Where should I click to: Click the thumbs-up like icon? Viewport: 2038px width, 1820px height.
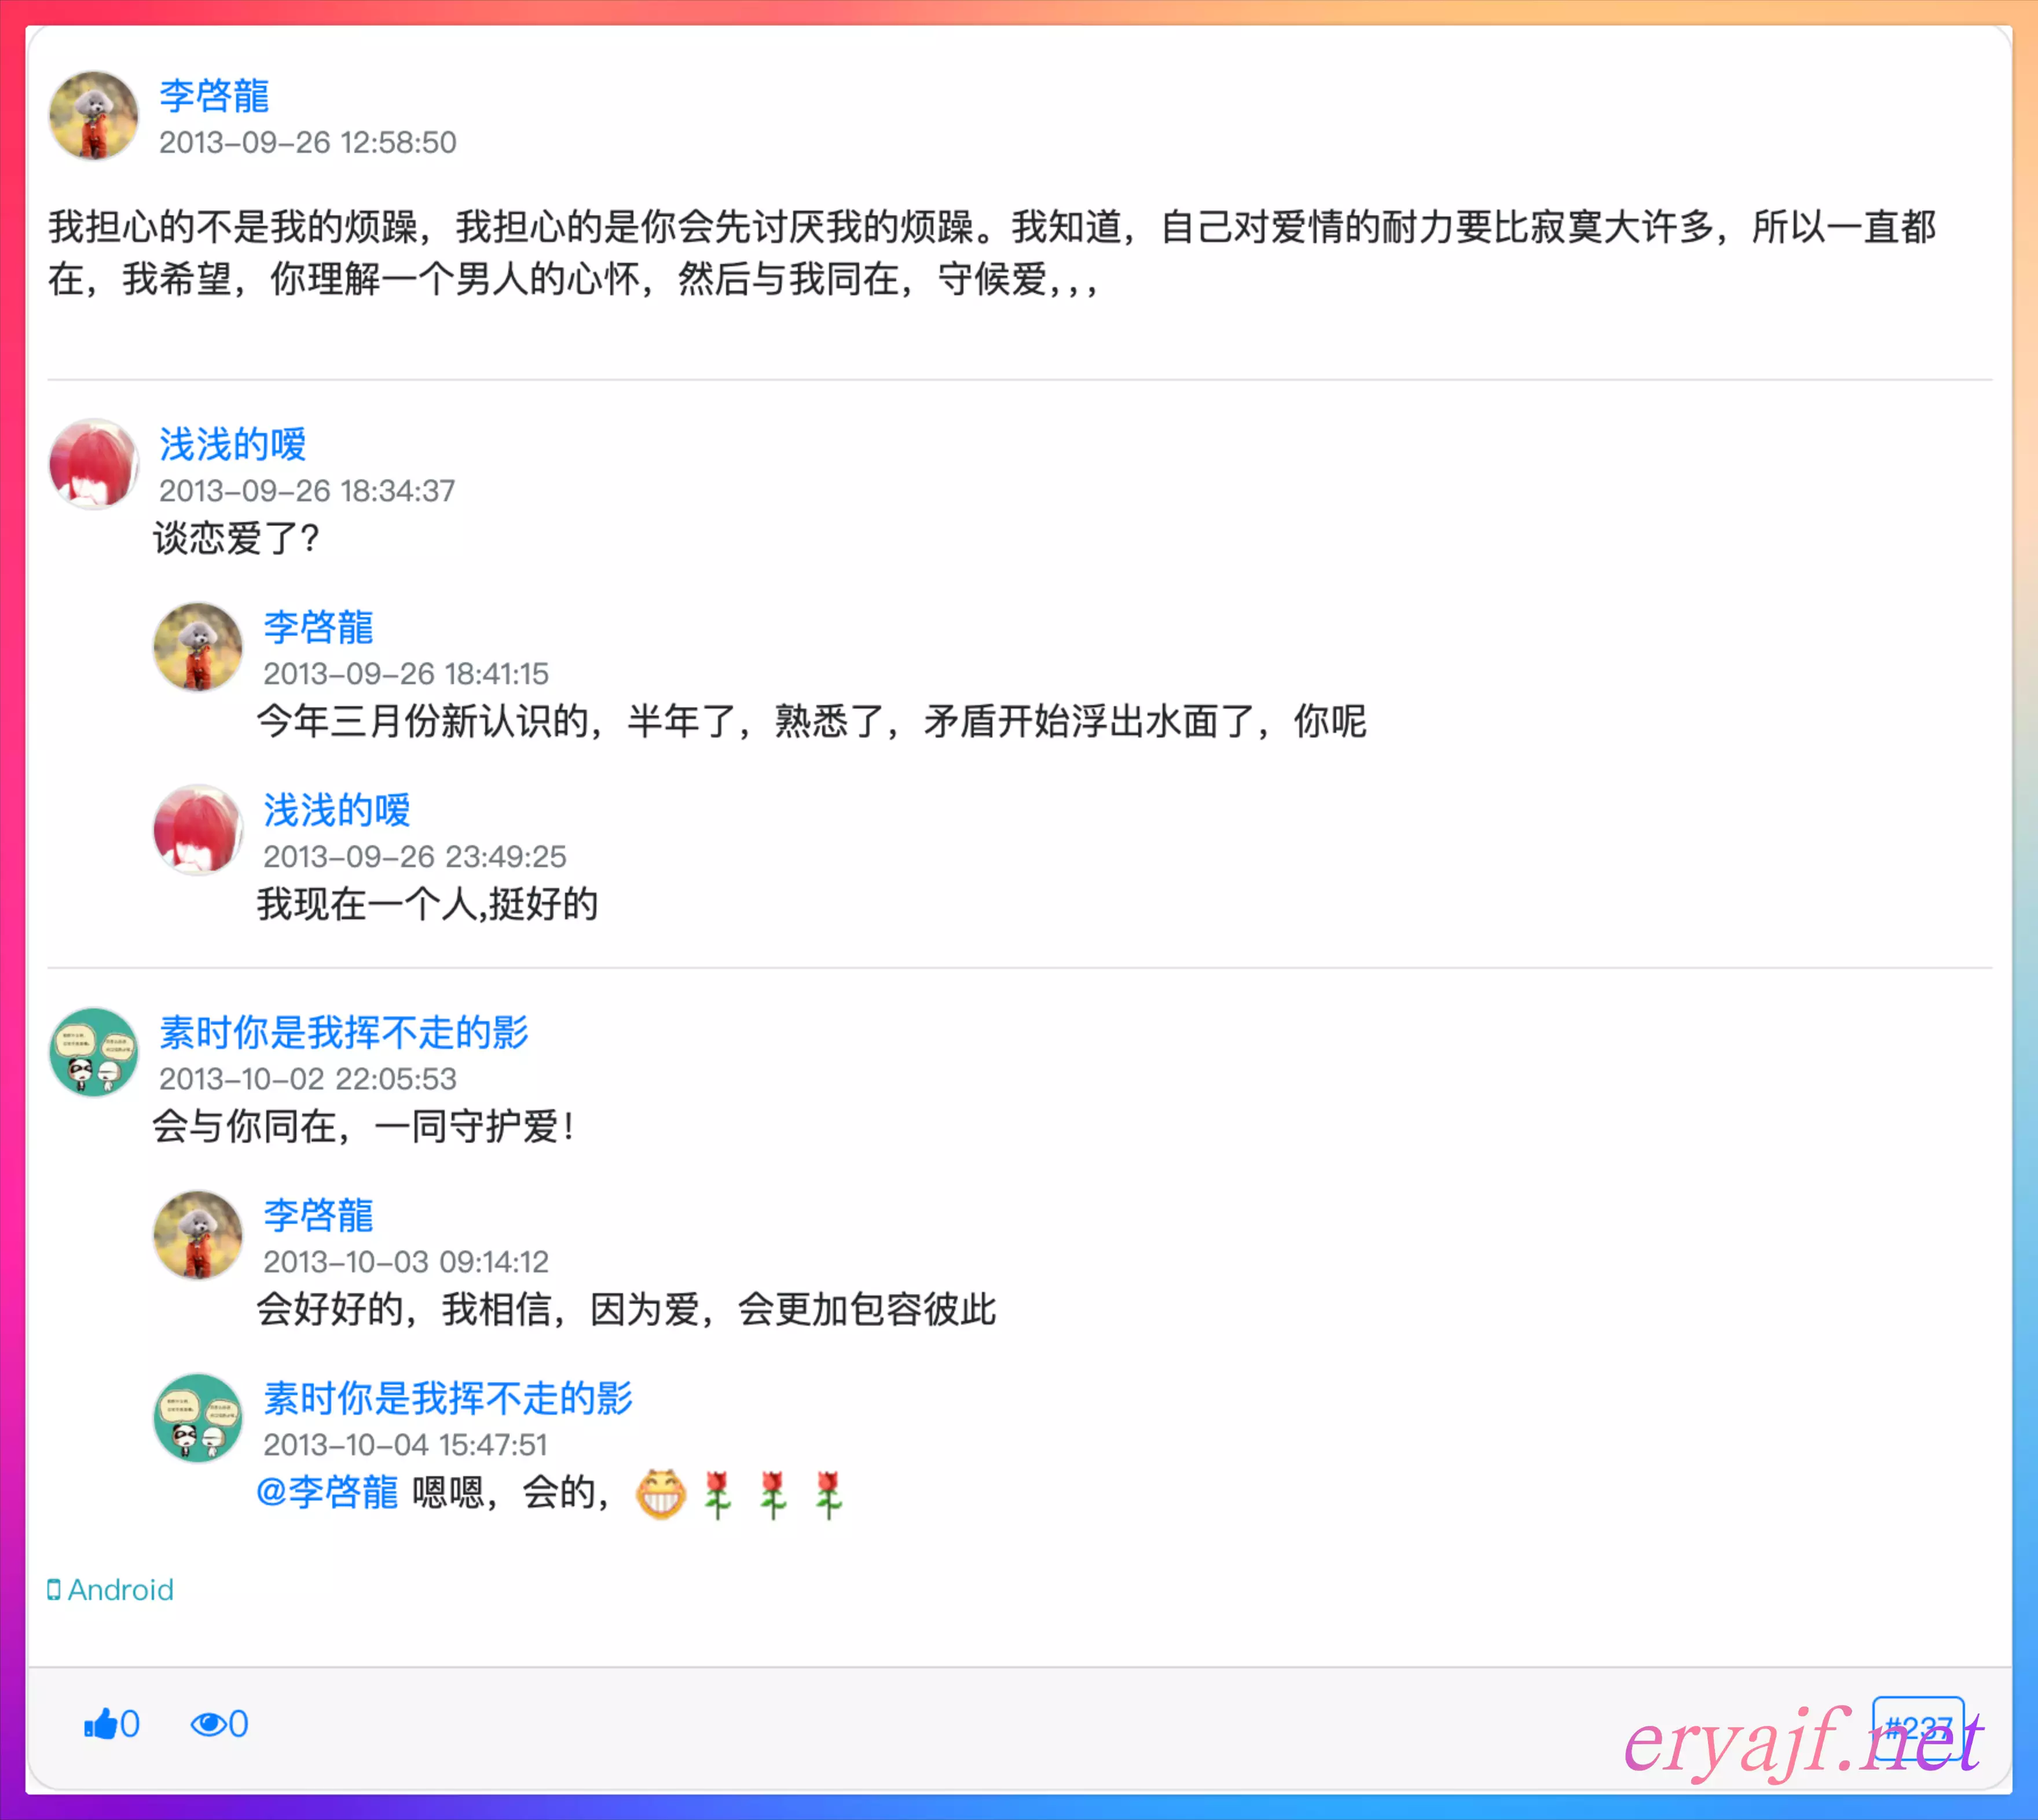click(100, 1724)
